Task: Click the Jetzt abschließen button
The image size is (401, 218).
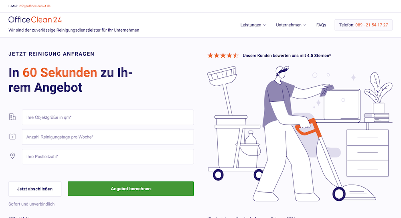Action: pos(35,189)
